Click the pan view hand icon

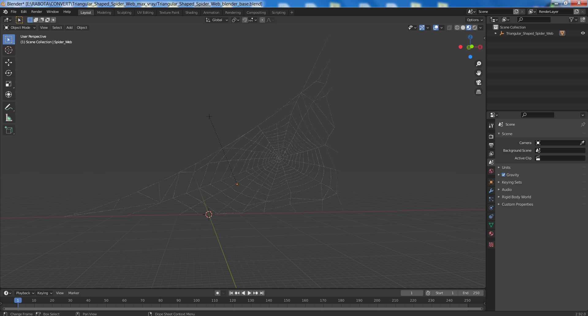click(479, 73)
